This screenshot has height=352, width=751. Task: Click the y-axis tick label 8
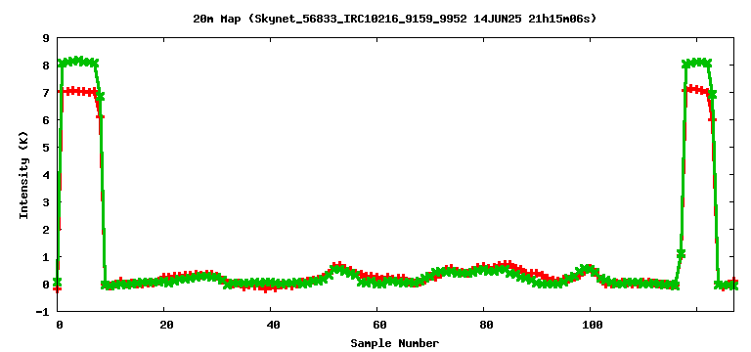tap(47, 66)
